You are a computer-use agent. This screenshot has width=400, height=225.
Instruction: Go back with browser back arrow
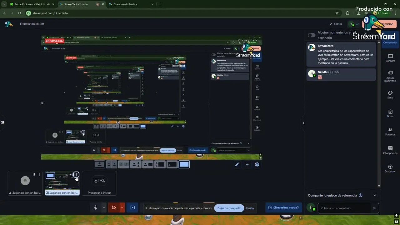pyautogui.click(x=4, y=13)
